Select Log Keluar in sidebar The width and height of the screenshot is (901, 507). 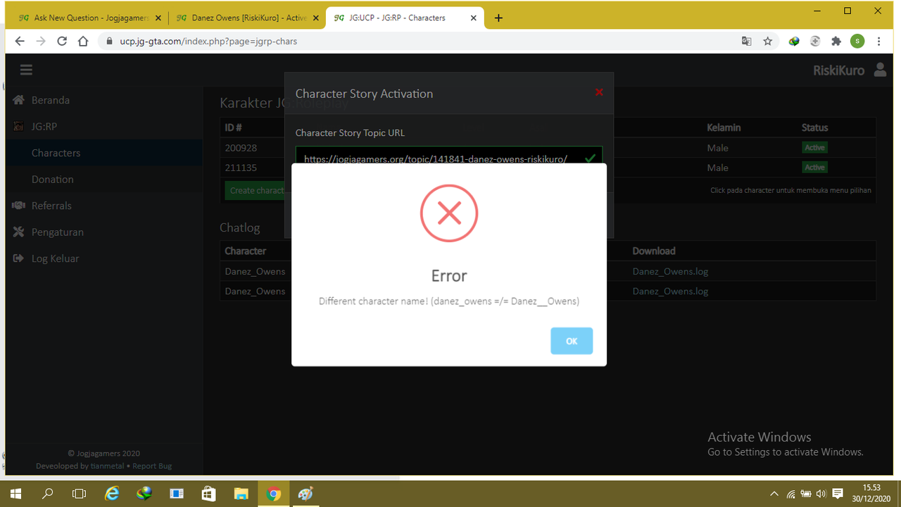pos(55,258)
